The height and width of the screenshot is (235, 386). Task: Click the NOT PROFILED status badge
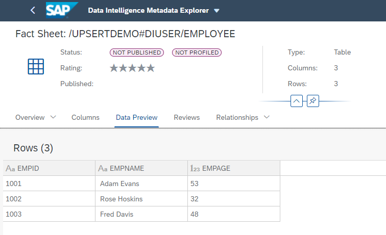pos(197,53)
